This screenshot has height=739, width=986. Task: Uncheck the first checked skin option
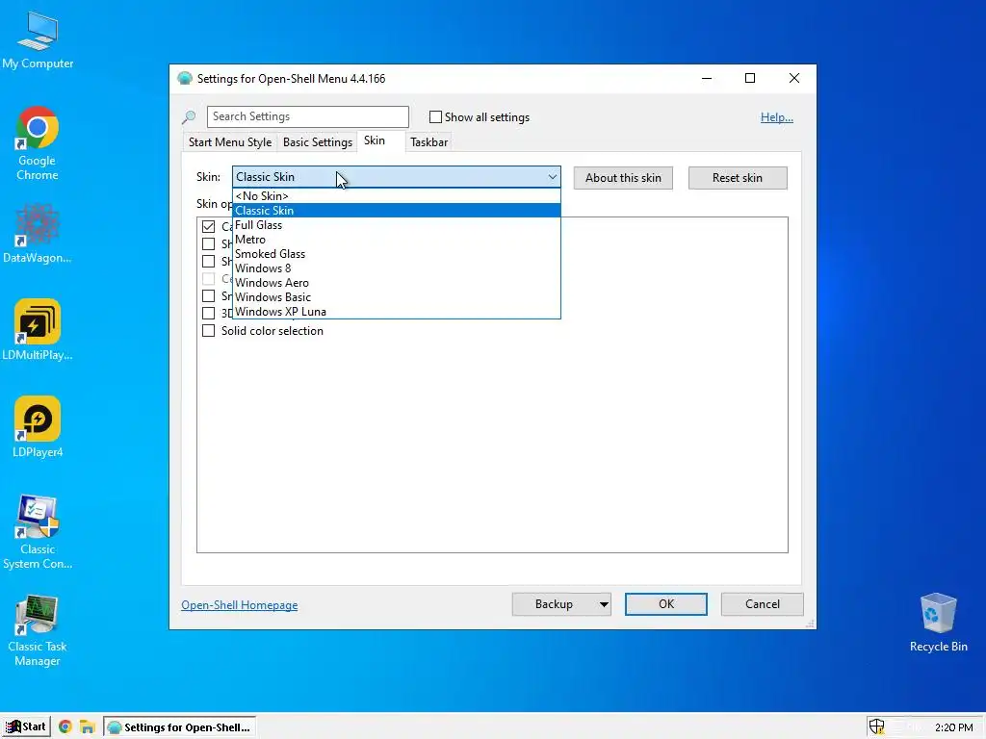click(208, 226)
